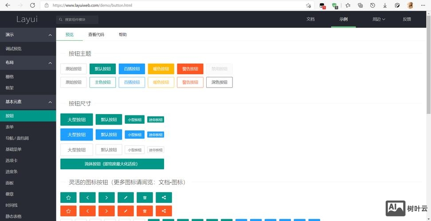Go back using the browser back arrow
The height and width of the screenshot is (221, 431).
[x=8, y=5]
